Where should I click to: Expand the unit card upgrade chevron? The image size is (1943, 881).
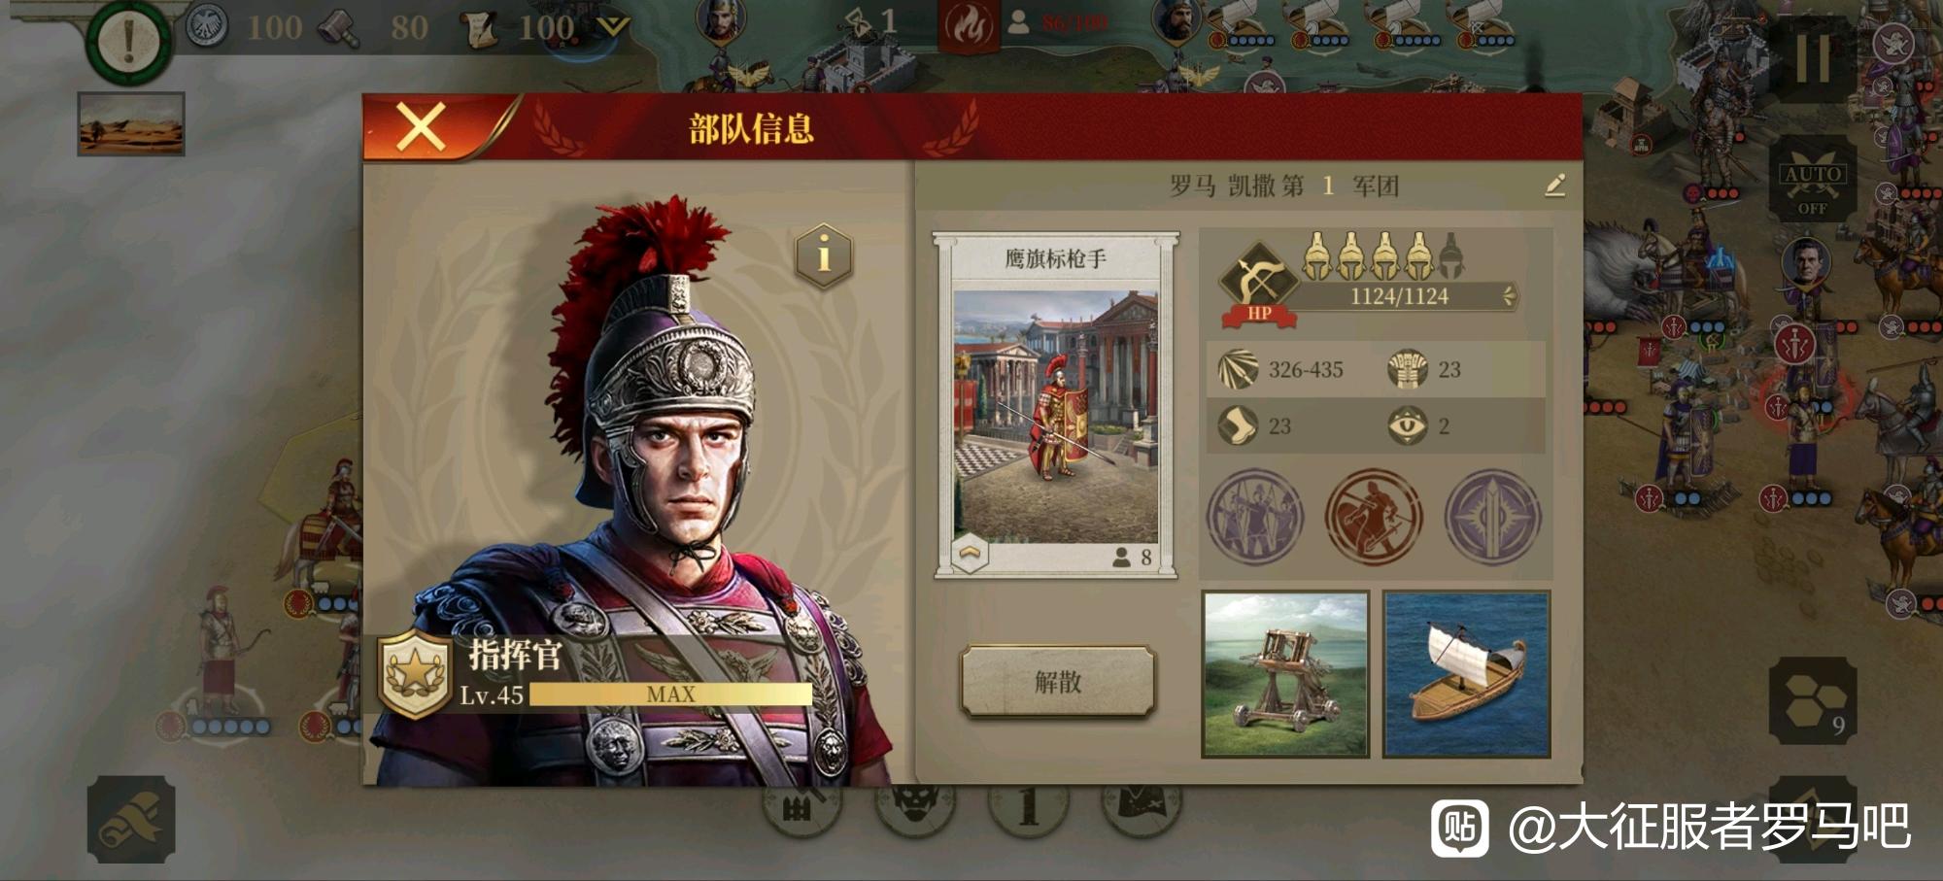coord(970,554)
